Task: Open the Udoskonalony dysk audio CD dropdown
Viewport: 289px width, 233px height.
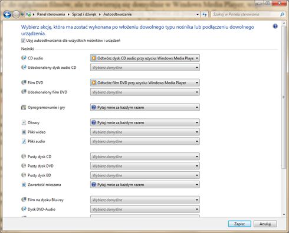Action: point(145,68)
